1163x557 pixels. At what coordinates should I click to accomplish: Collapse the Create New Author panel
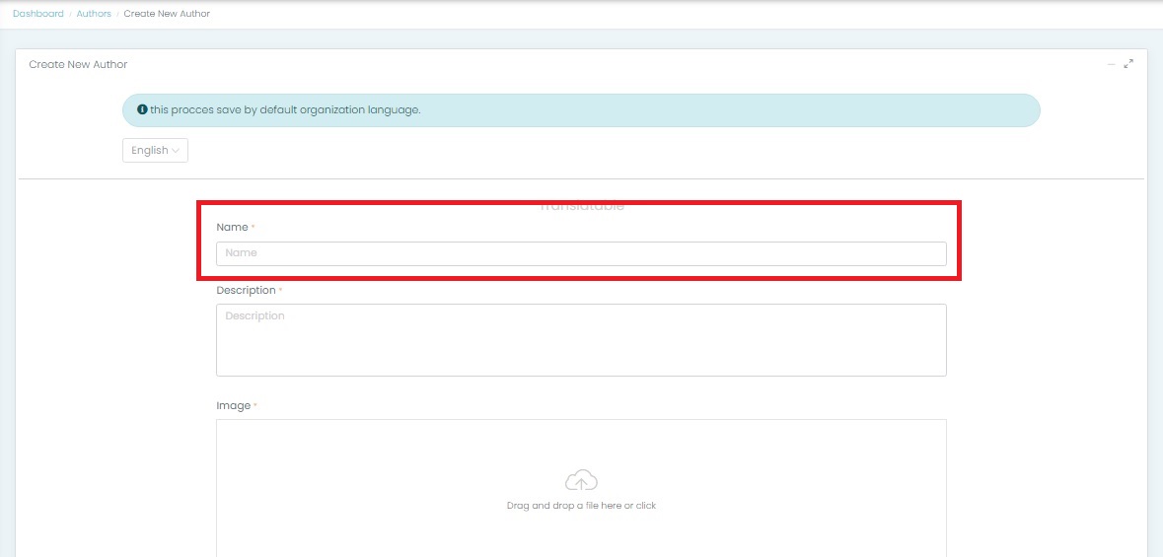point(1112,64)
